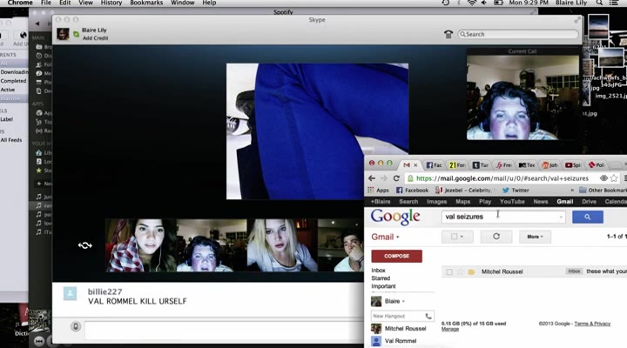627x348 pixels.
Task: Click the SMS phone icon beside chat input
Action: [x=76, y=326]
